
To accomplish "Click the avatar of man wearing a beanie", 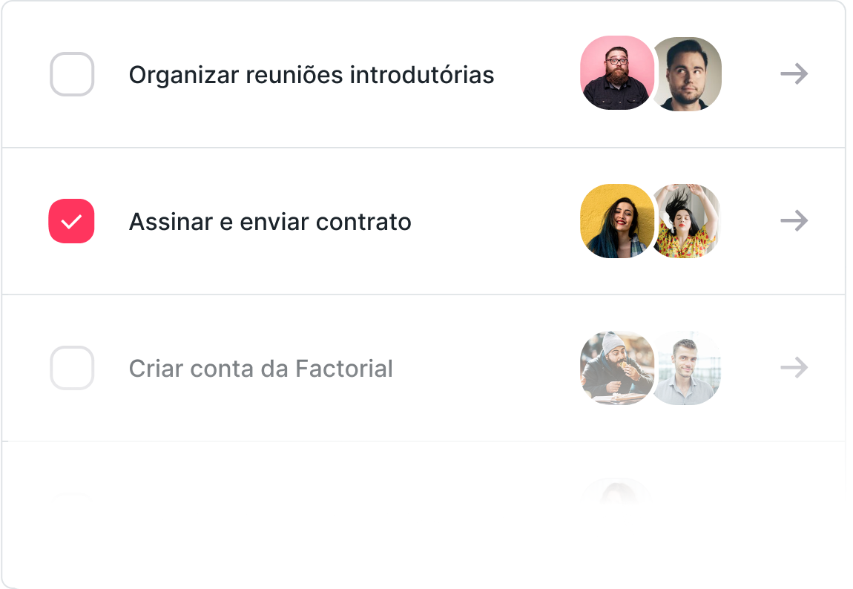I will 614,368.
